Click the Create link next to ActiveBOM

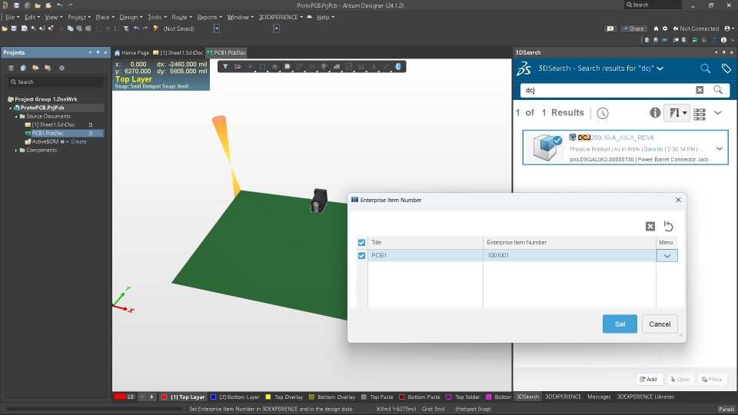(x=78, y=141)
